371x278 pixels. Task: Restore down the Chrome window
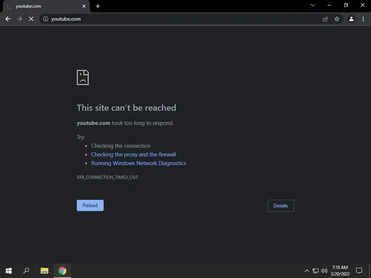click(x=346, y=5)
